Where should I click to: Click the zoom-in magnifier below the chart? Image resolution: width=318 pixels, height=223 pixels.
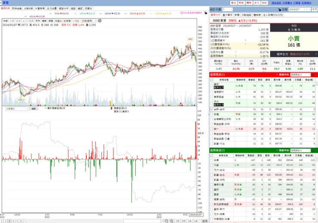pyautogui.click(x=171, y=221)
